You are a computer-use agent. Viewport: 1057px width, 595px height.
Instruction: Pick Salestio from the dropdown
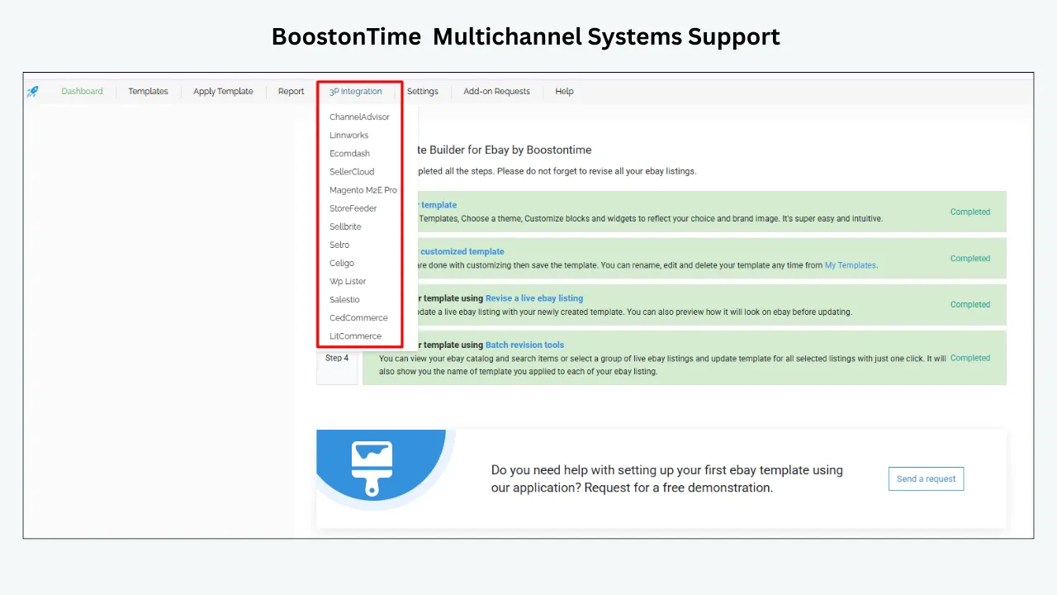coord(344,299)
